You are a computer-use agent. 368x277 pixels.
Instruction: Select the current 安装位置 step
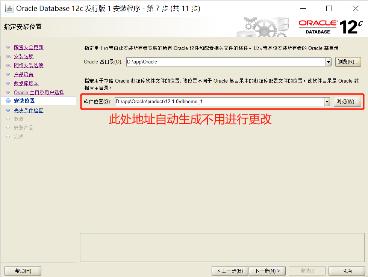pyautogui.click(x=24, y=101)
